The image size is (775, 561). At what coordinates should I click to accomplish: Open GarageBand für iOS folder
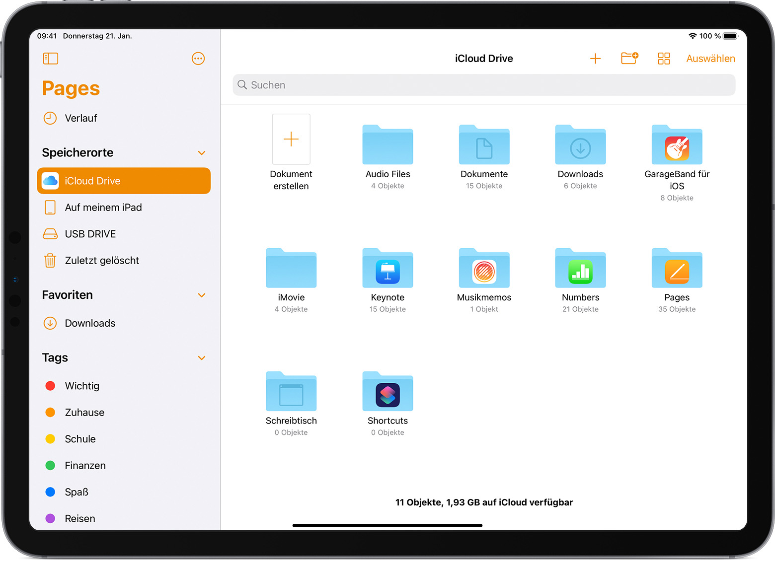pyautogui.click(x=677, y=163)
